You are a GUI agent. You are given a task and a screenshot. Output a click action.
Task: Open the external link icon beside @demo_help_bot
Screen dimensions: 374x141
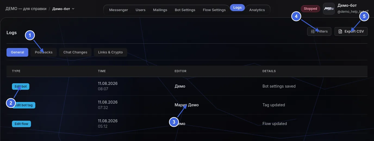[367, 11]
